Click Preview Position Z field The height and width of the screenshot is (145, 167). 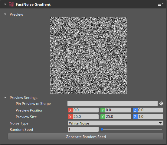(x=150, y=110)
